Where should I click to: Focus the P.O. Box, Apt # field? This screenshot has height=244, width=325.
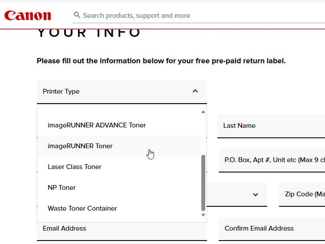click(272, 160)
